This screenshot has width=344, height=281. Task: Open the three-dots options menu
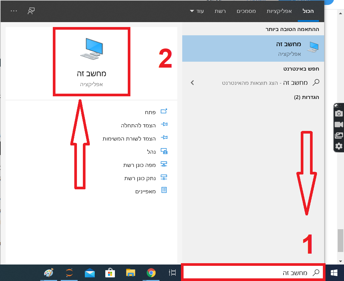pos(14,11)
